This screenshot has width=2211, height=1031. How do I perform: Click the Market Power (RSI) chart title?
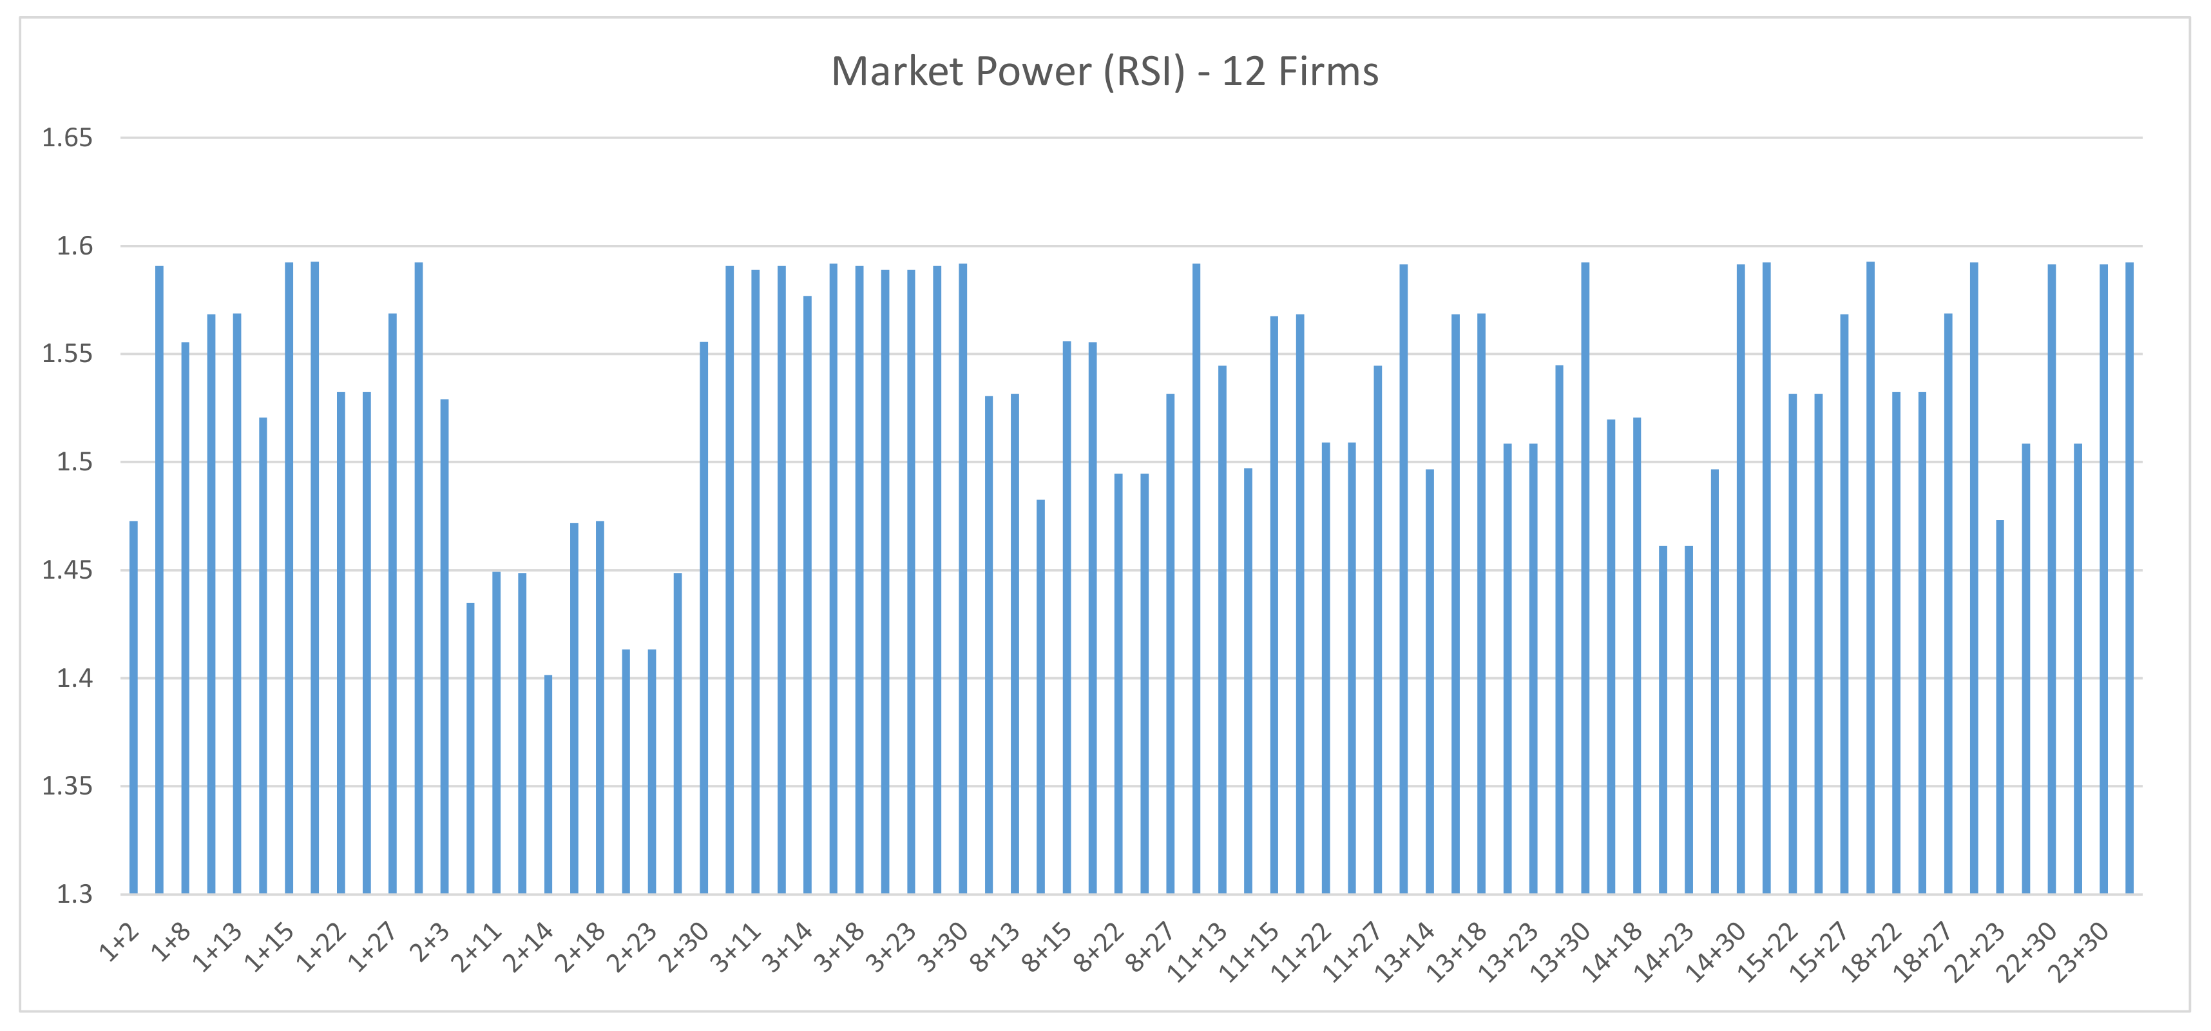(x=1105, y=72)
